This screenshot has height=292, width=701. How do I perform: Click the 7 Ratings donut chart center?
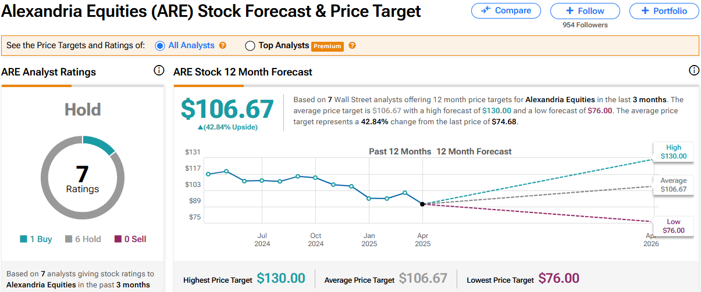[83, 178]
